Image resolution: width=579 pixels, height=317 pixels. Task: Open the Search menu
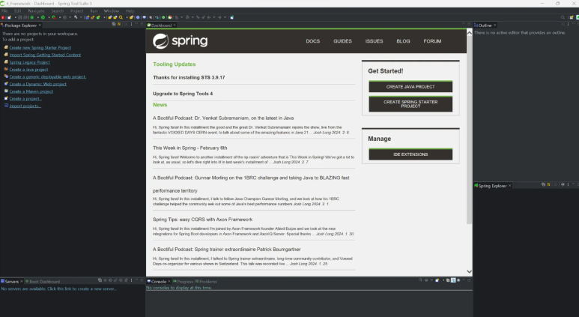click(57, 11)
